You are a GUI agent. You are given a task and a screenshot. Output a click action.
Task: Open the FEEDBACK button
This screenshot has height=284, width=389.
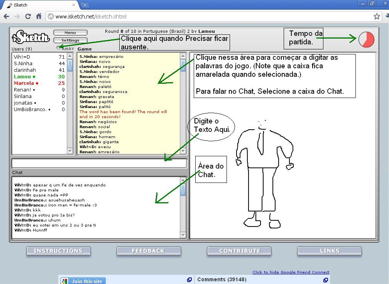coord(149,251)
